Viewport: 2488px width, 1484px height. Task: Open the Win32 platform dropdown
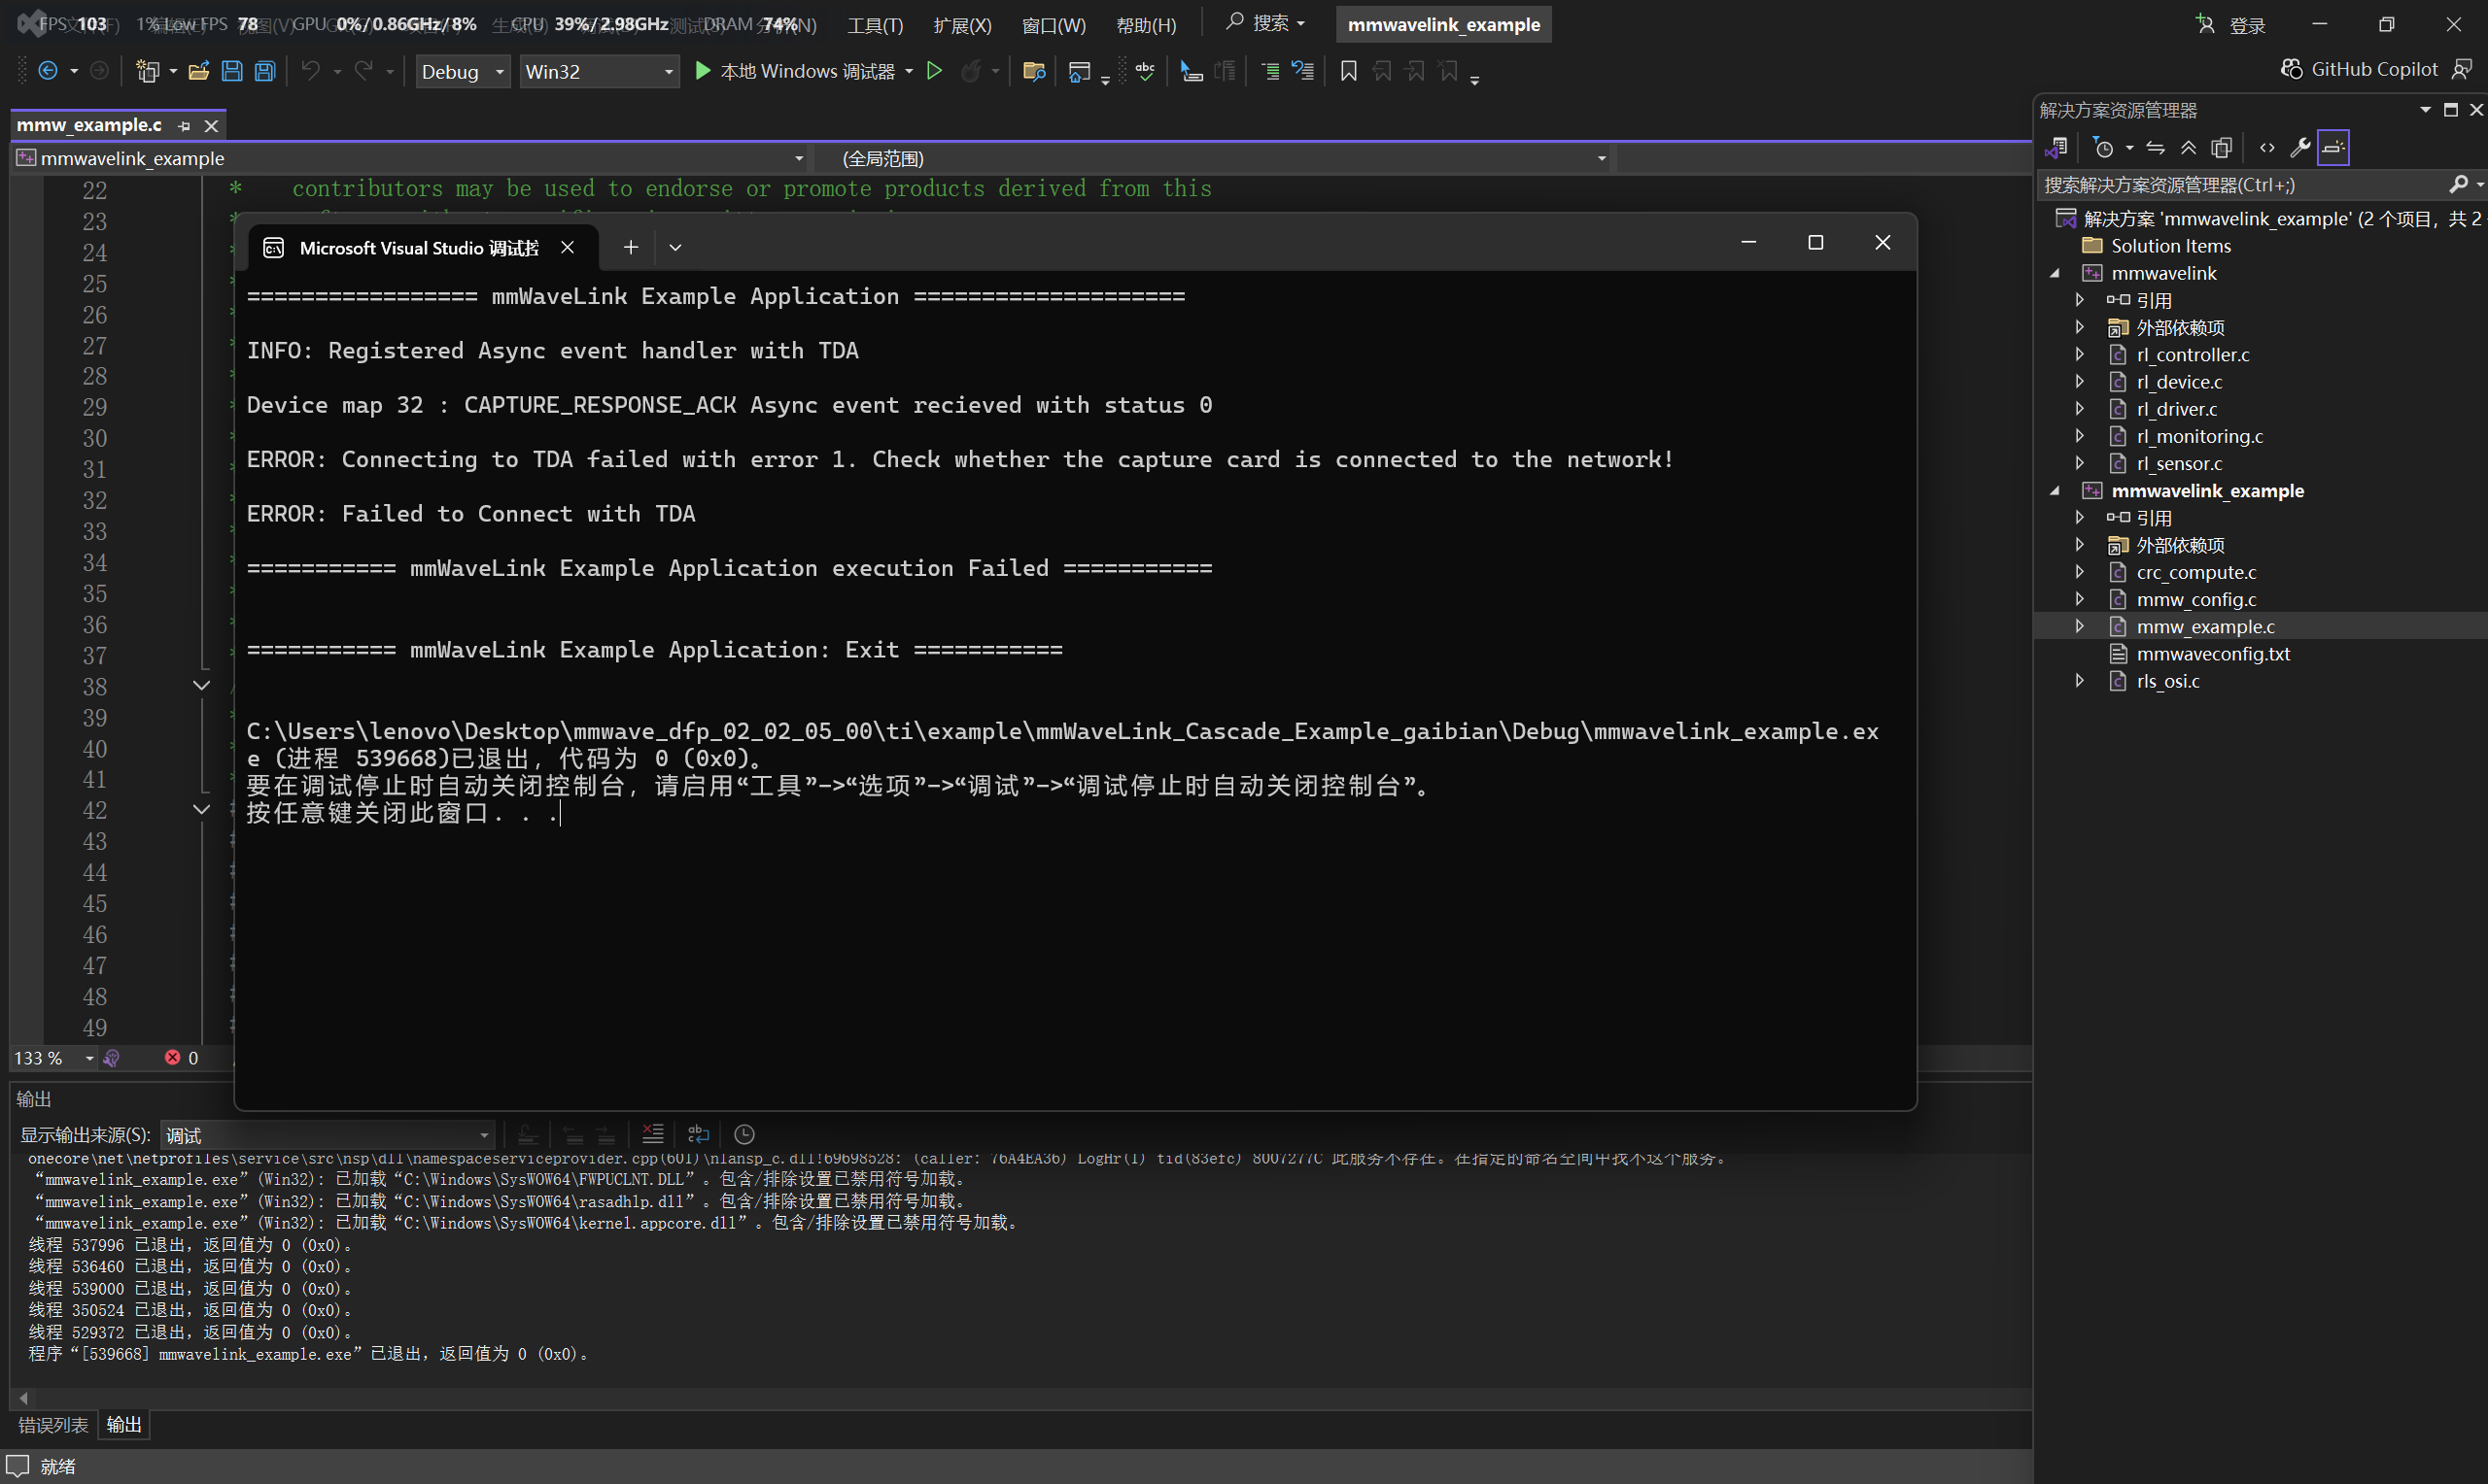click(599, 72)
